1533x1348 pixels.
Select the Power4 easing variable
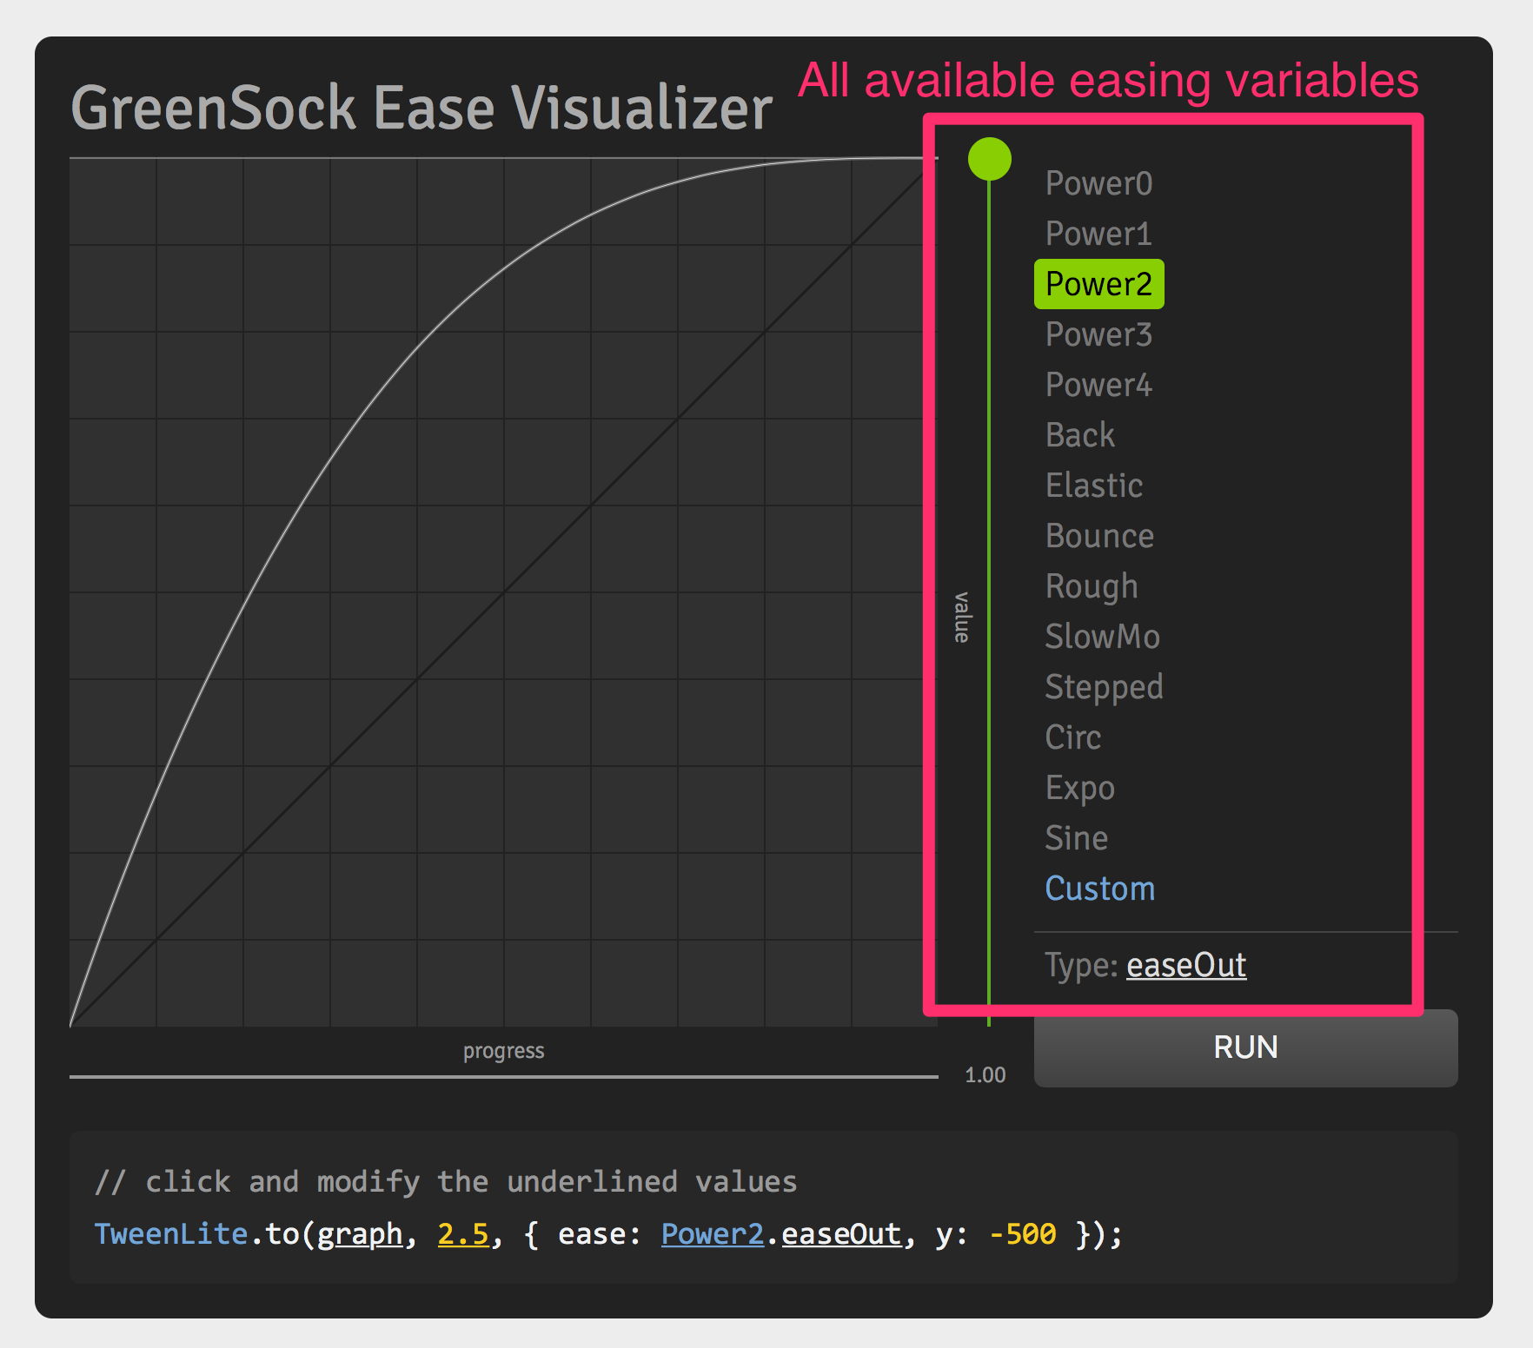(1098, 384)
